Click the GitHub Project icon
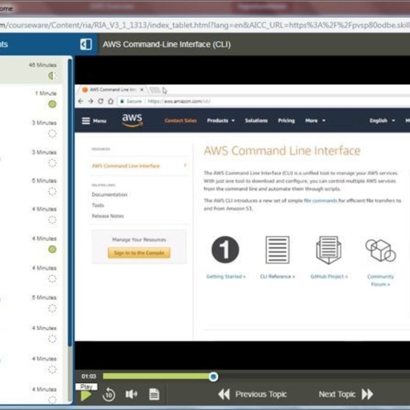Image resolution: width=410 pixels, height=410 pixels. pos(329,250)
